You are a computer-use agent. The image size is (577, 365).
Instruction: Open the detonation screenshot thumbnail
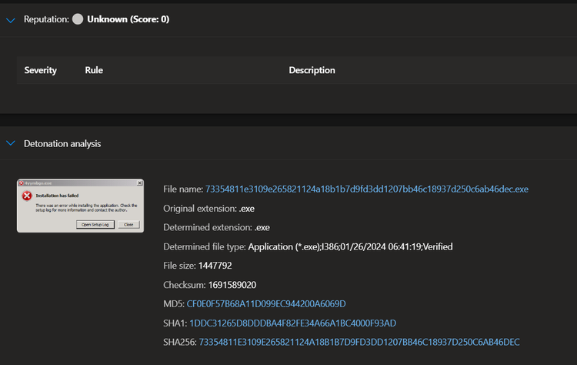tap(80, 206)
